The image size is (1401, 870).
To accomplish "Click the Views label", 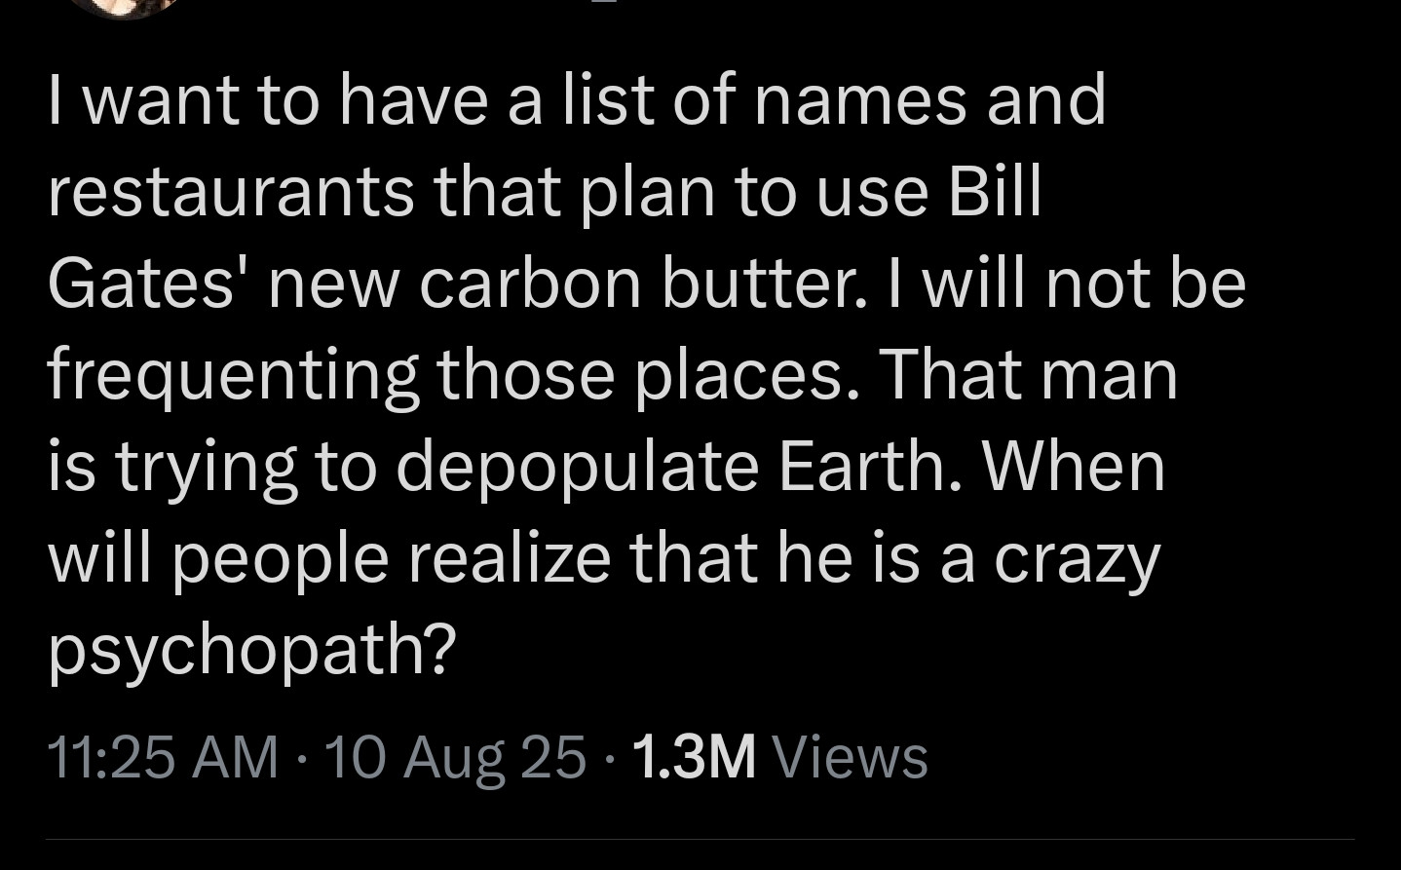I will click(850, 757).
